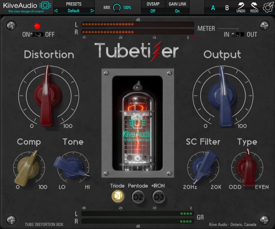
Task: Select the D1 Triode mode
Action: pyautogui.click(x=117, y=197)
